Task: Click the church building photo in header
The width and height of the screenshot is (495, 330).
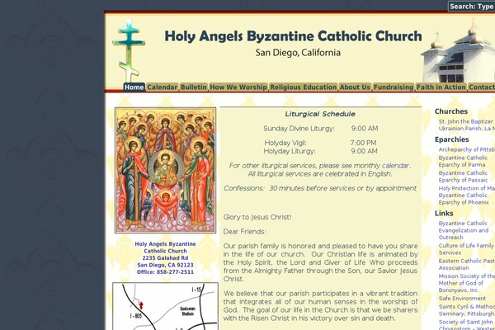Action: pos(458,51)
